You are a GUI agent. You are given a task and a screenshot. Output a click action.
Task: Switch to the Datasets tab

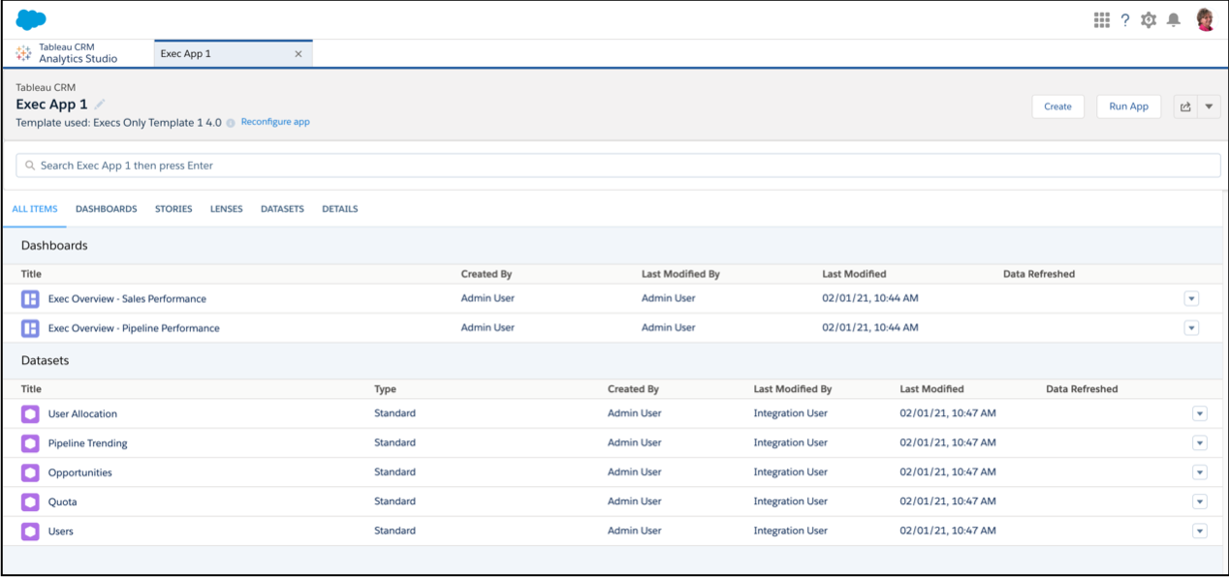coord(282,209)
